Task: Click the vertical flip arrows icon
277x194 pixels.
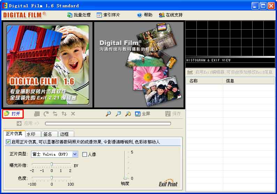Action: [x=64, y=114]
